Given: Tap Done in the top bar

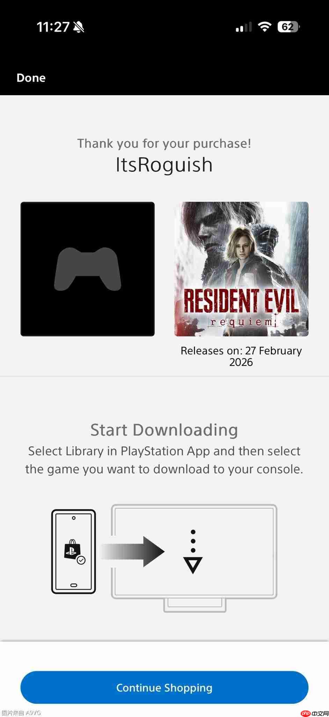Looking at the screenshot, I should click(x=31, y=78).
